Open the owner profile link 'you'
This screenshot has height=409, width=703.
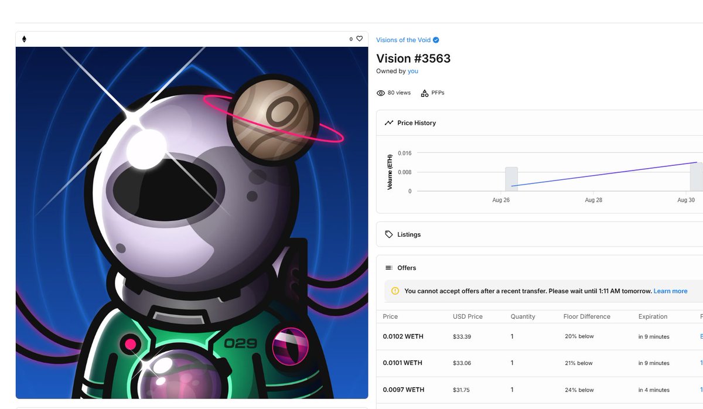413,71
